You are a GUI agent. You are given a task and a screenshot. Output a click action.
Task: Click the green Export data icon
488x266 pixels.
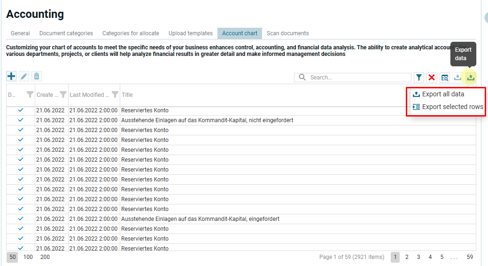tap(471, 78)
